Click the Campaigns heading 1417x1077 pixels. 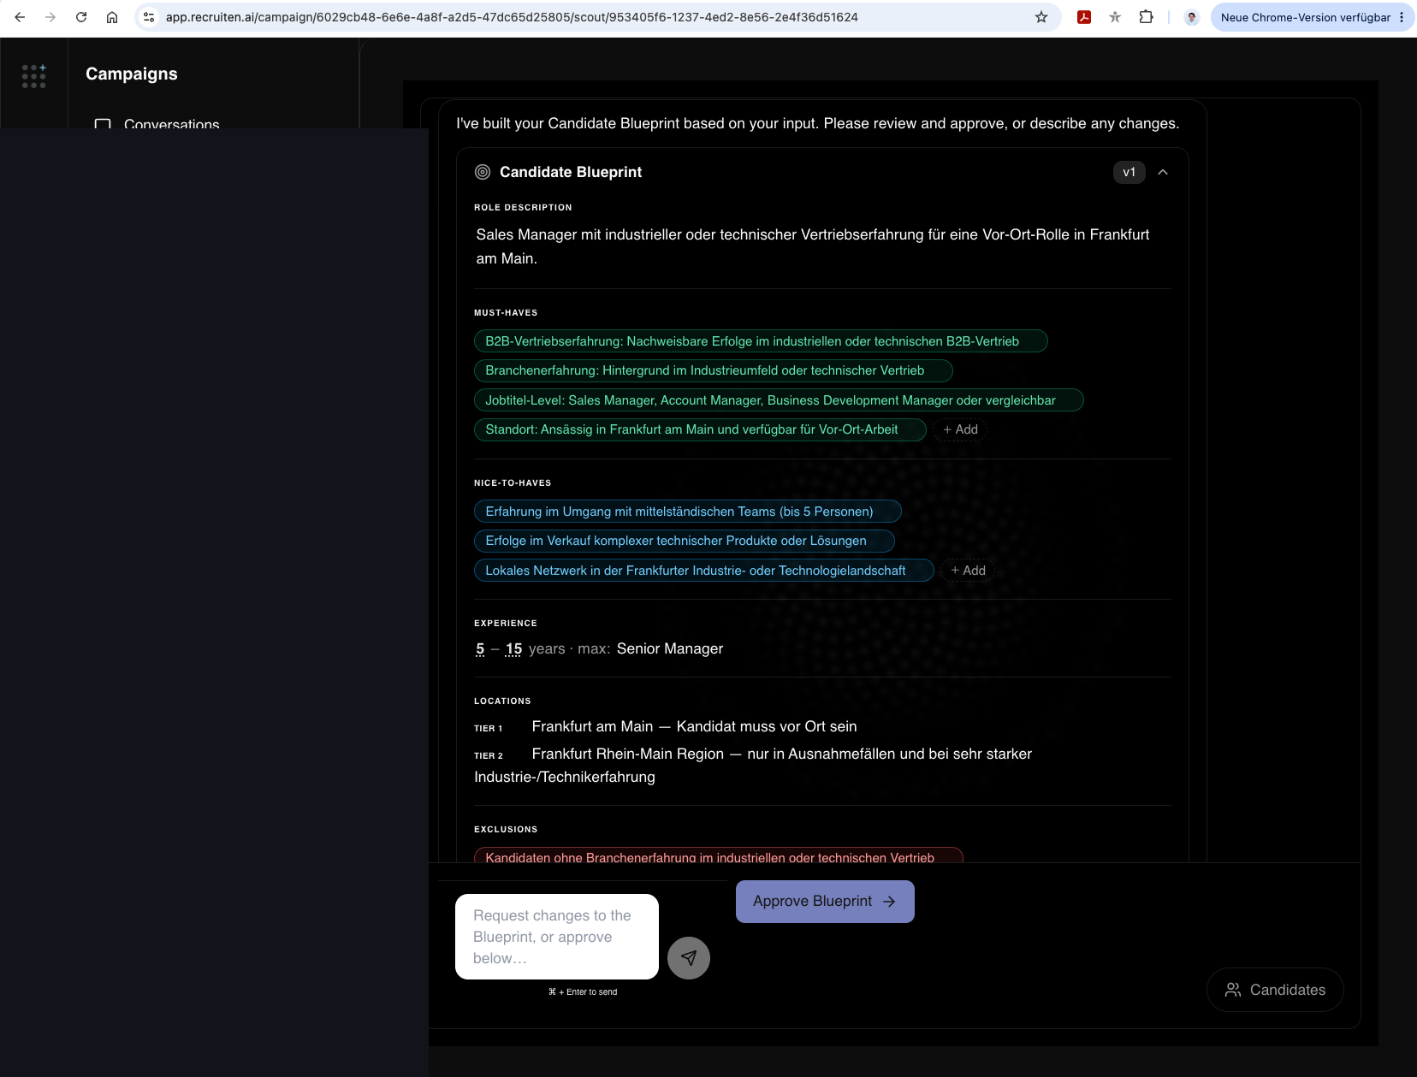(132, 74)
